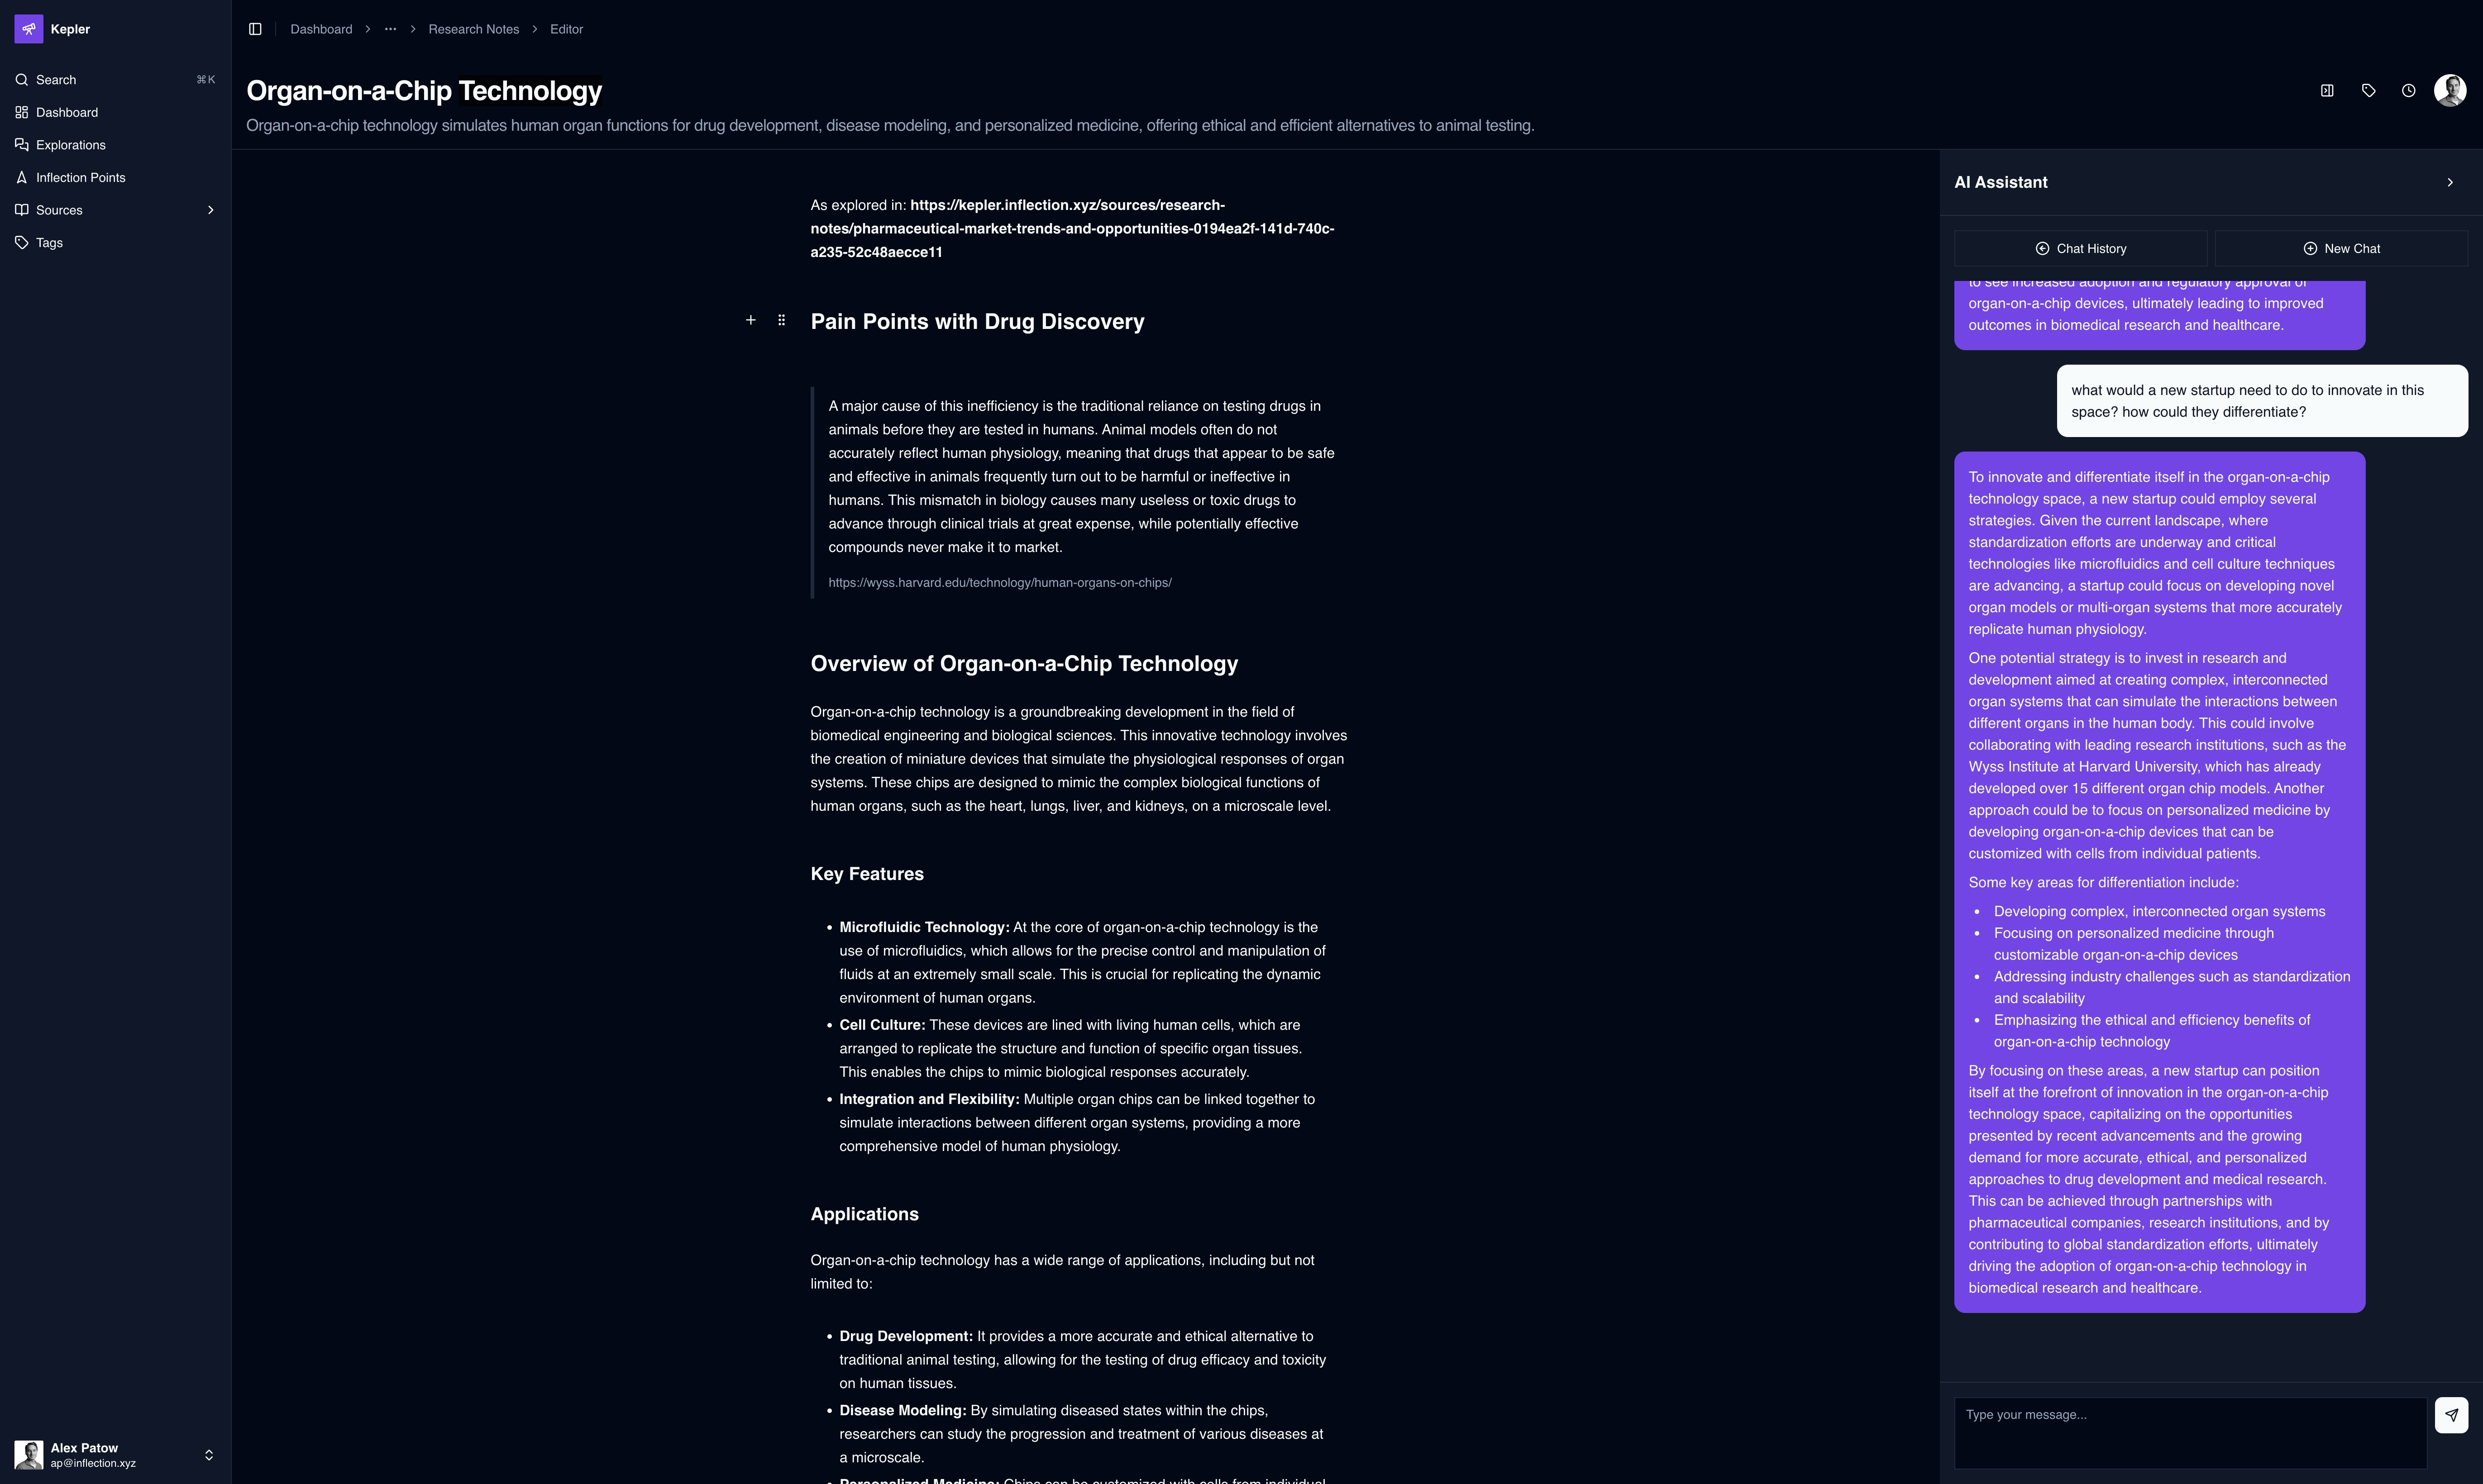Click the Tags icon in sidebar

tap(22, 242)
